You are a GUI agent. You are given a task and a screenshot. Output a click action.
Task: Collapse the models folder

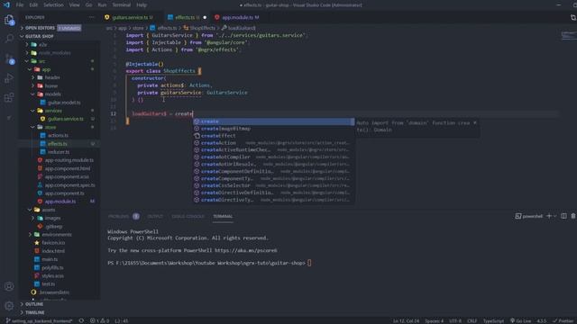point(53,94)
